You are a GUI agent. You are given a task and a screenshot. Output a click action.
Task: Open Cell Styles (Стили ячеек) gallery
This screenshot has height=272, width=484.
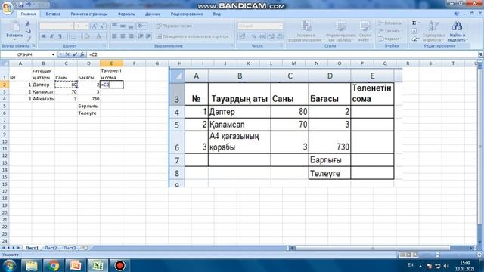365,31
